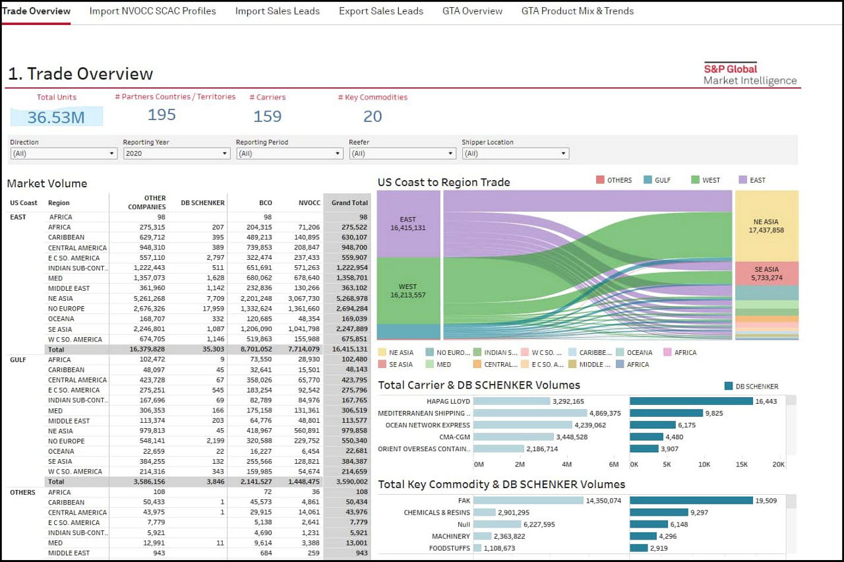This screenshot has height=562, width=844.
Task: Click the OTHERS legend color swatch
Action: pyautogui.click(x=600, y=180)
